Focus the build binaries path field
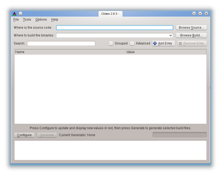Viewport: 221px width, 175px height. click(115, 35)
